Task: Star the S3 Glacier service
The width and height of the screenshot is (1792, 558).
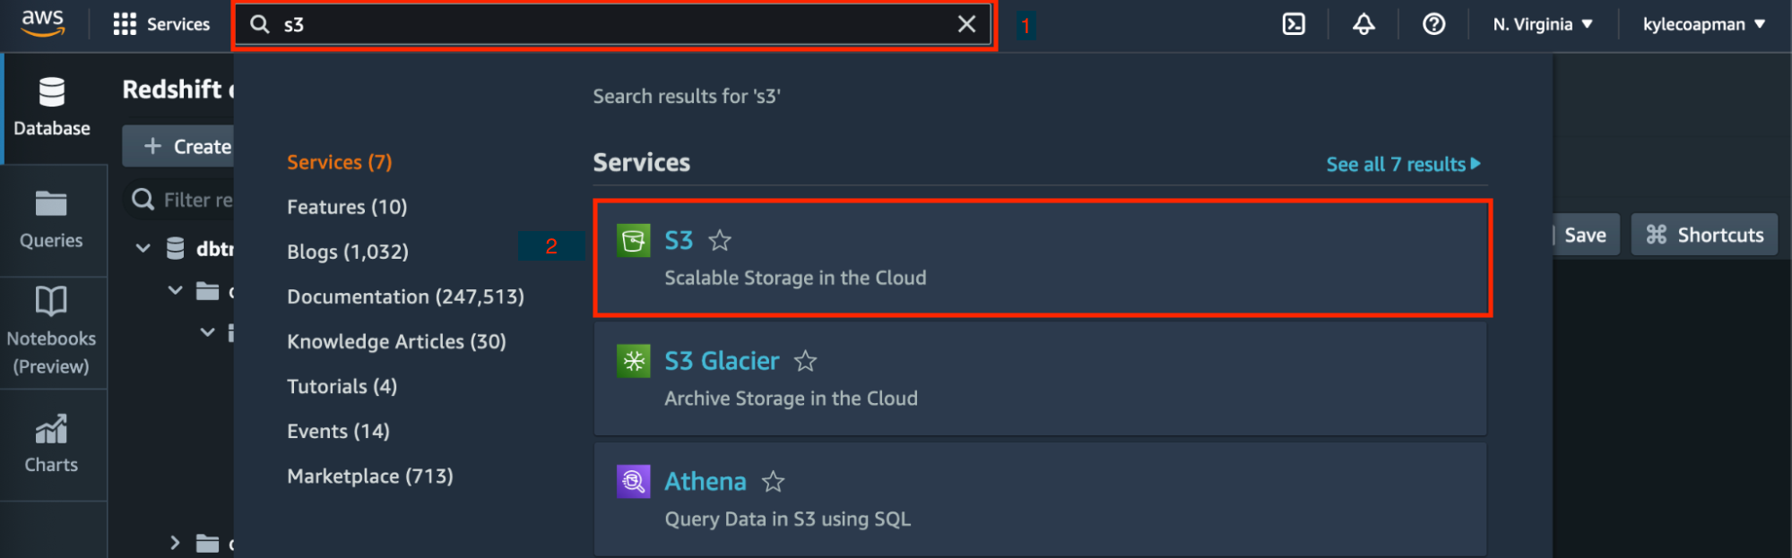Action: pos(805,361)
